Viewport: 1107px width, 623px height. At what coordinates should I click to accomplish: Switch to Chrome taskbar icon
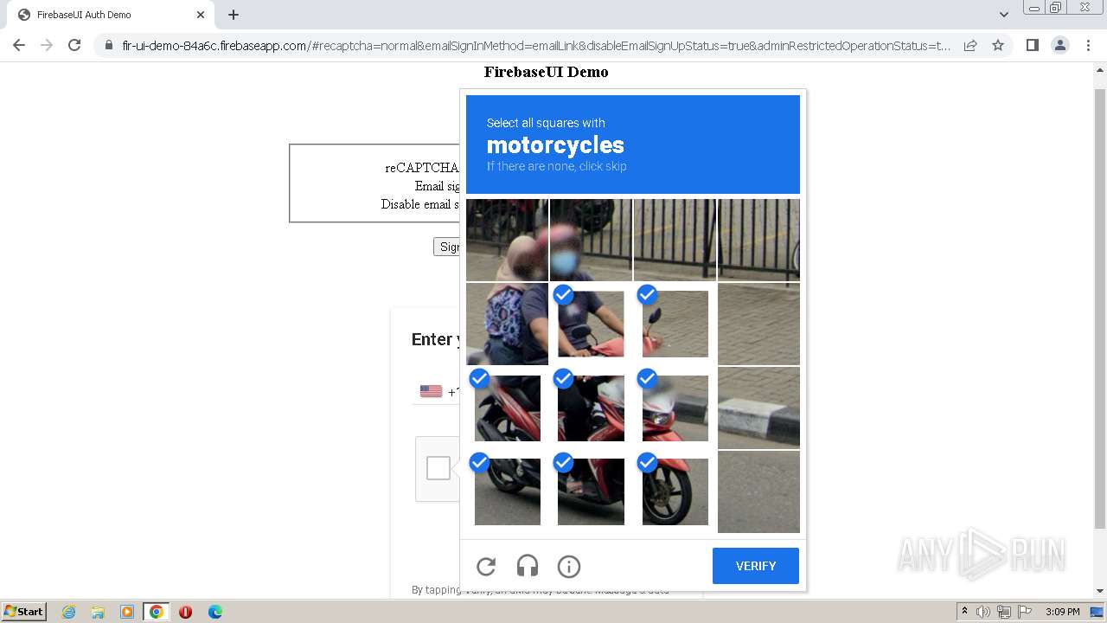click(x=157, y=612)
